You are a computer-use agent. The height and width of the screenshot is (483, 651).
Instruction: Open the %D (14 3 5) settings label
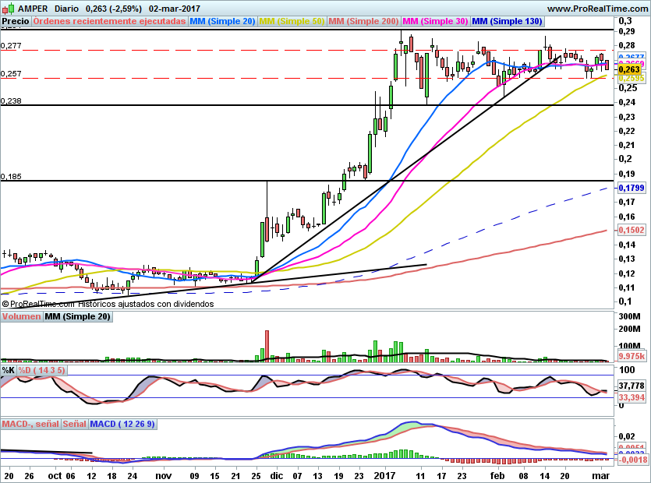click(41, 370)
